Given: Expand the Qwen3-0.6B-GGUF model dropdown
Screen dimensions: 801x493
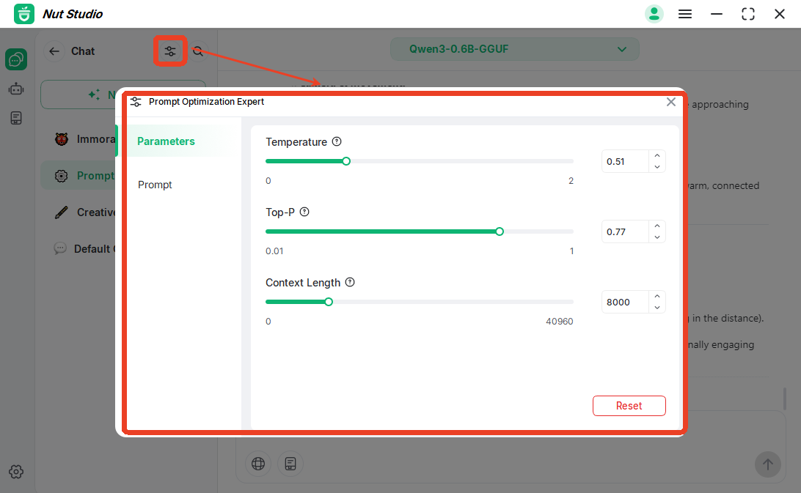Looking at the screenshot, I should point(514,49).
